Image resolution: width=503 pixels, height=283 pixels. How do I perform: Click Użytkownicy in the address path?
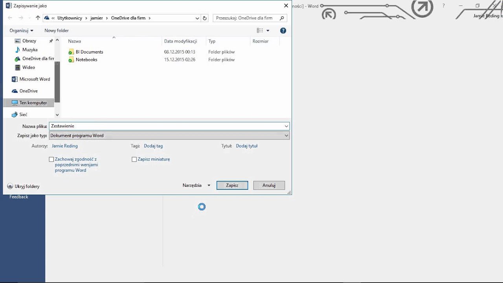click(70, 18)
